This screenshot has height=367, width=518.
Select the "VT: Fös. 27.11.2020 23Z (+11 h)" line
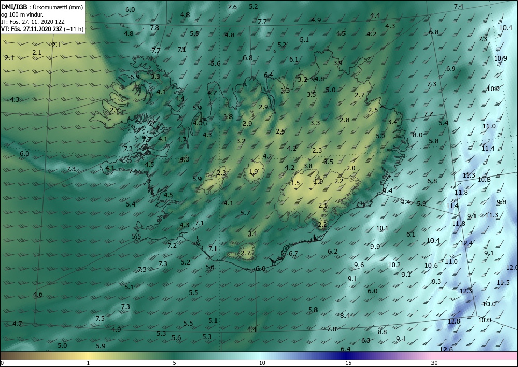coord(42,28)
